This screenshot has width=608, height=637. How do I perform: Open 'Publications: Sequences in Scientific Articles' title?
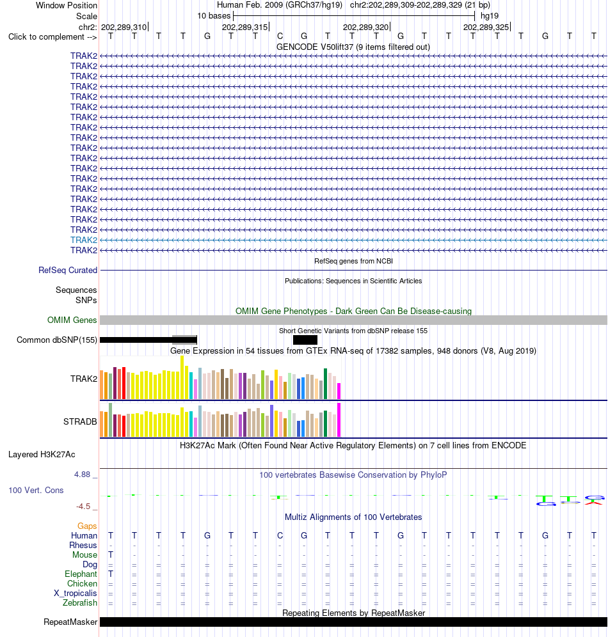click(353, 281)
